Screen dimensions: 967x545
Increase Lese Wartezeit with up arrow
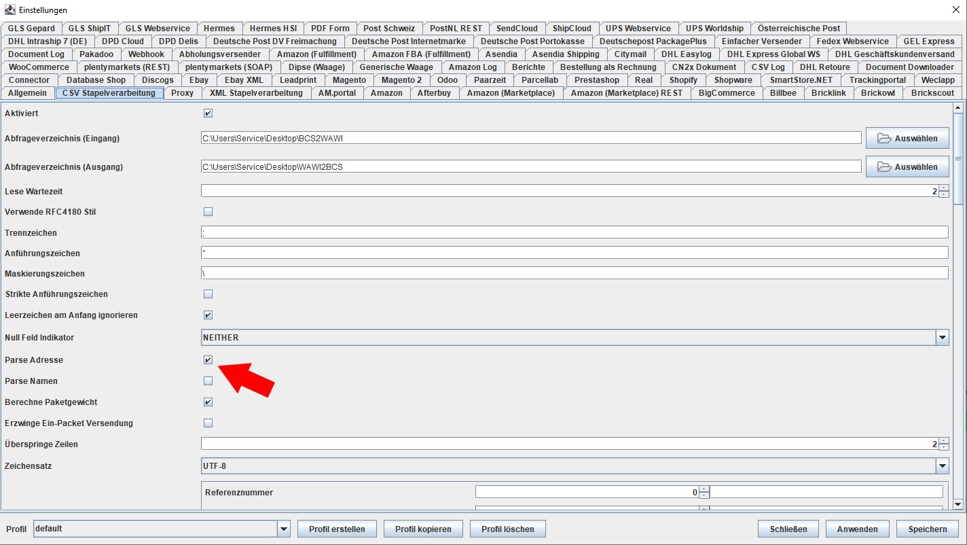click(943, 188)
